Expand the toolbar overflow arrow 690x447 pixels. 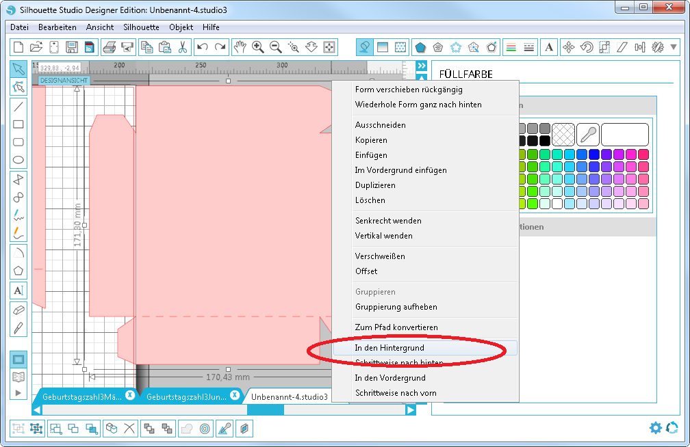tap(674, 47)
